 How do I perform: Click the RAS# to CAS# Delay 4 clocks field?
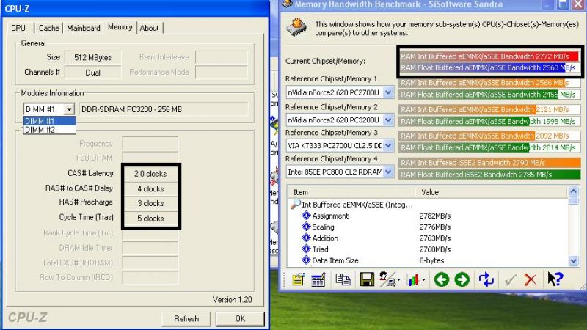pyautogui.click(x=150, y=188)
